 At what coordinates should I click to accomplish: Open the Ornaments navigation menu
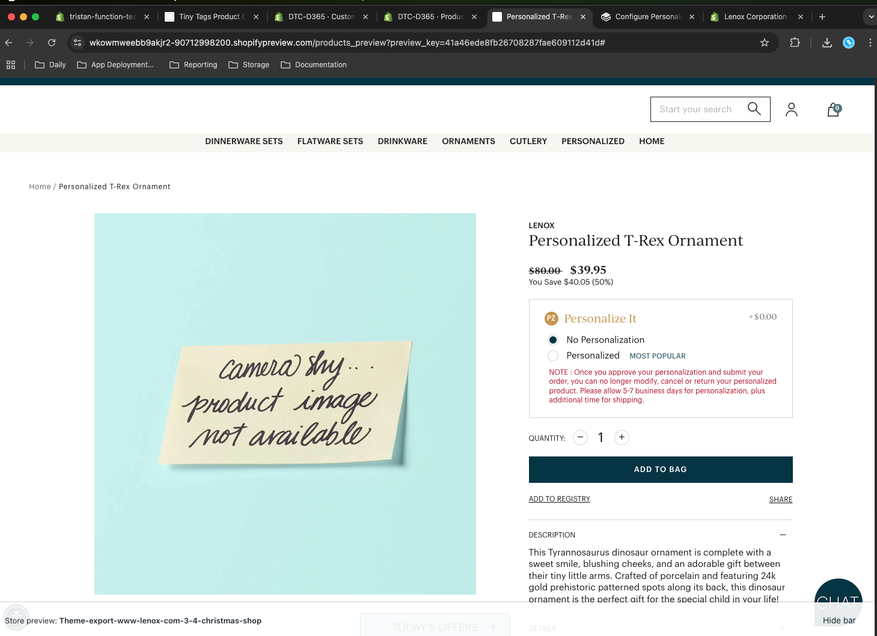point(468,141)
